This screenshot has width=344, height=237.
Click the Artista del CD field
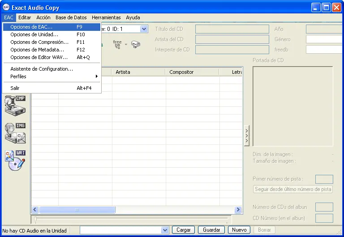(232, 39)
